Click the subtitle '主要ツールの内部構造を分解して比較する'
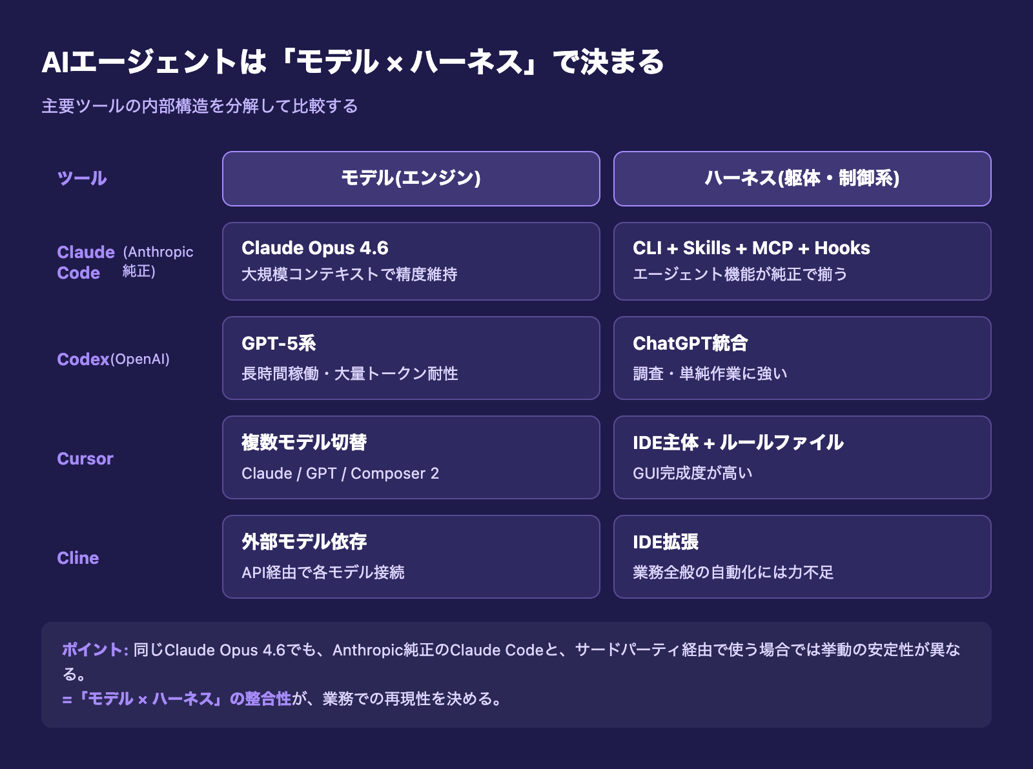The image size is (1033, 769). coord(199,106)
